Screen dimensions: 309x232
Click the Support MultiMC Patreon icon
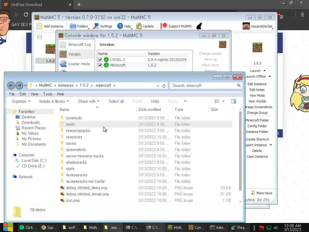tap(164, 26)
